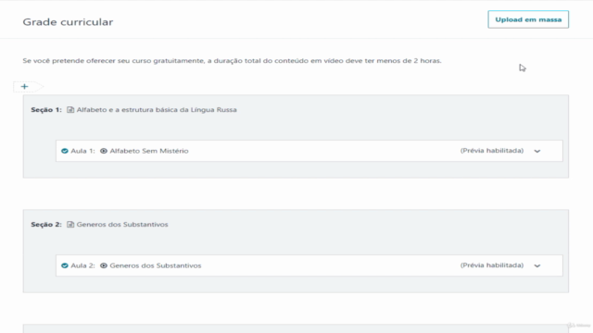Open the Aula 2 Generos dos Substantivos title
593x333 pixels.
pyautogui.click(x=156, y=265)
